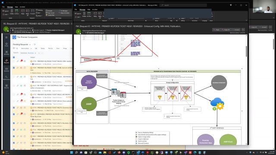This screenshot has width=276, height=155.
Task: Open File Explorer from taskbar
Action: 105,152
